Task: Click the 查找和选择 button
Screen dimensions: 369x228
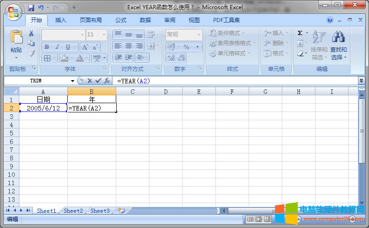Action: click(339, 46)
